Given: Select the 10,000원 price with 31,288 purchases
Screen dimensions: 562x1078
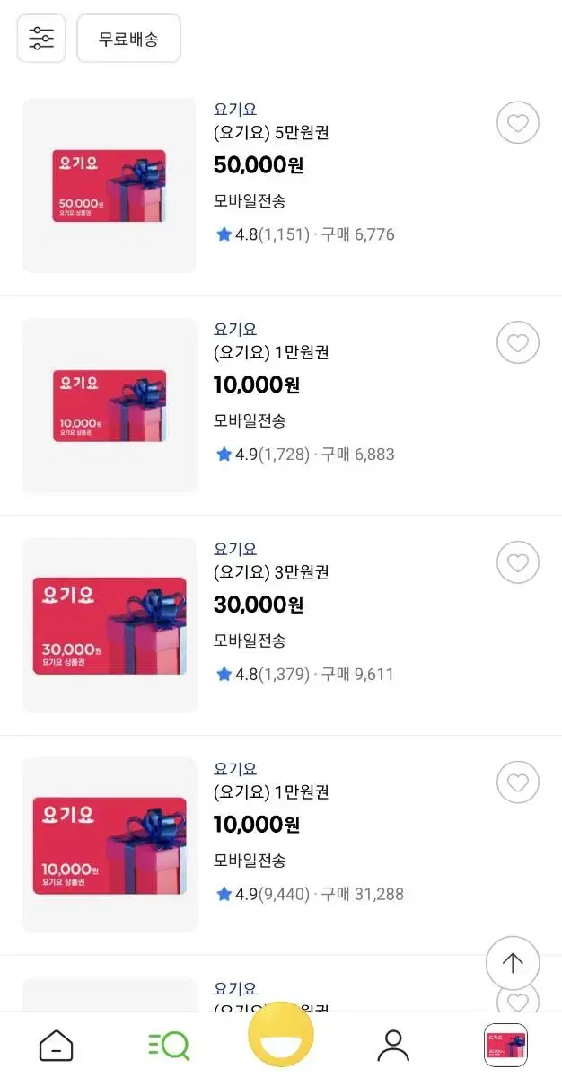Looking at the screenshot, I should [257, 825].
